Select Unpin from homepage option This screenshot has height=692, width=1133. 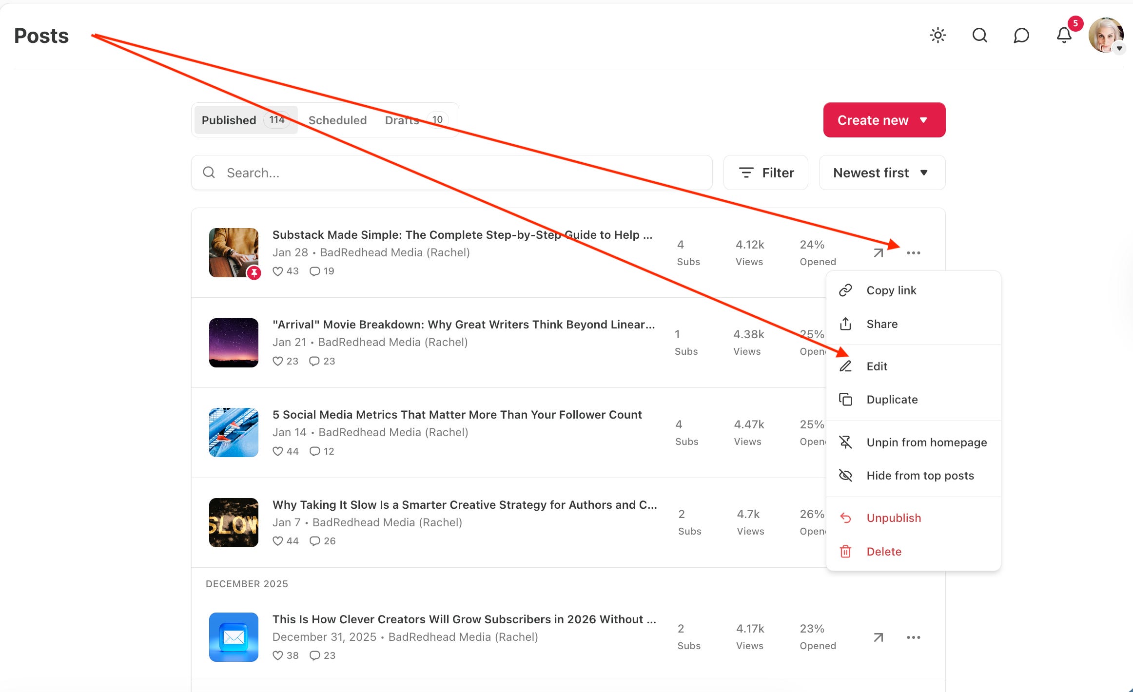[926, 442]
